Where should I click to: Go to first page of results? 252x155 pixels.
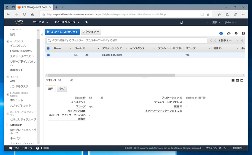(x=211, y=41)
